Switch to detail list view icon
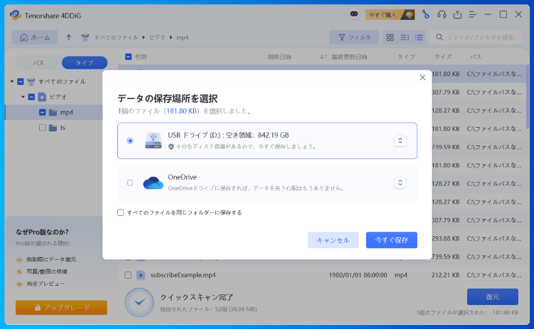The height and width of the screenshot is (329, 534). click(x=405, y=38)
